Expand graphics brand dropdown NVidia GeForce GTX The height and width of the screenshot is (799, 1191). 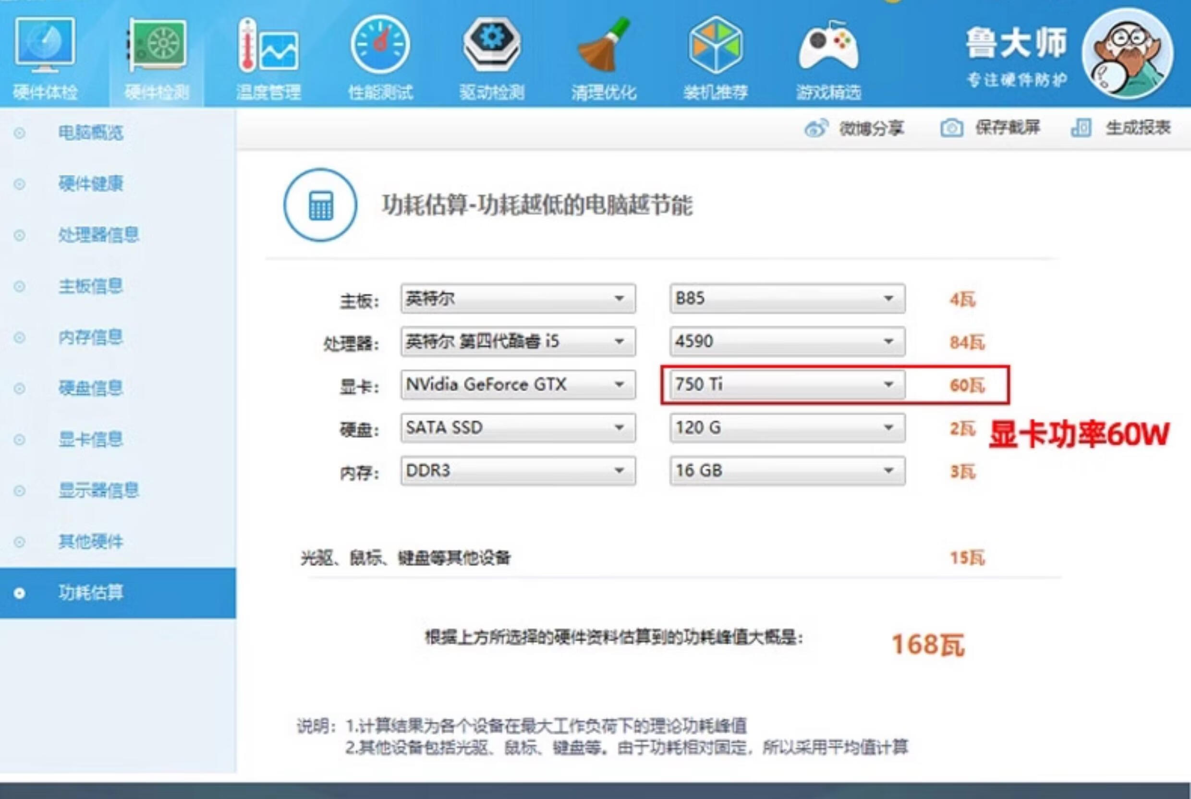(518, 384)
